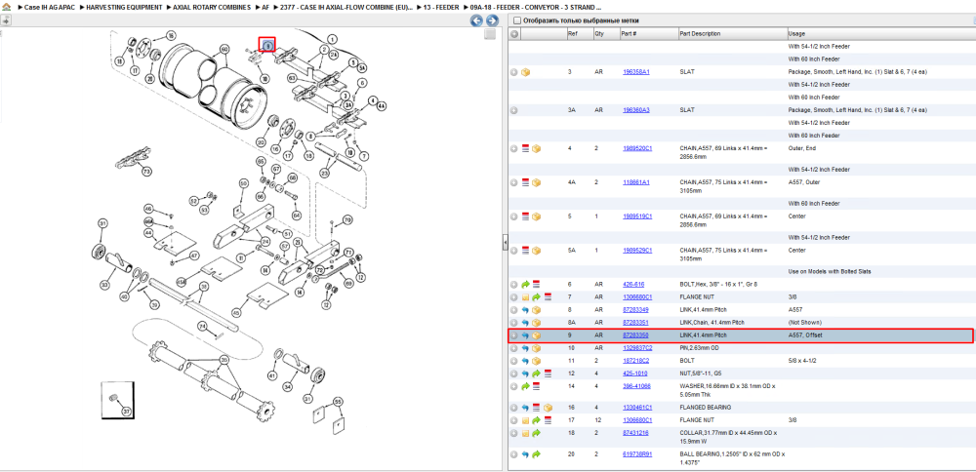Open Case IH AG APAC breadcrumb
Viewport: 976px width, 472px height.
click(x=48, y=8)
